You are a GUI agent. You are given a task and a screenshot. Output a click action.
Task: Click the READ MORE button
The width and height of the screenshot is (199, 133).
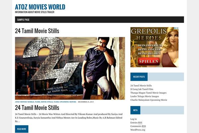point(22,129)
